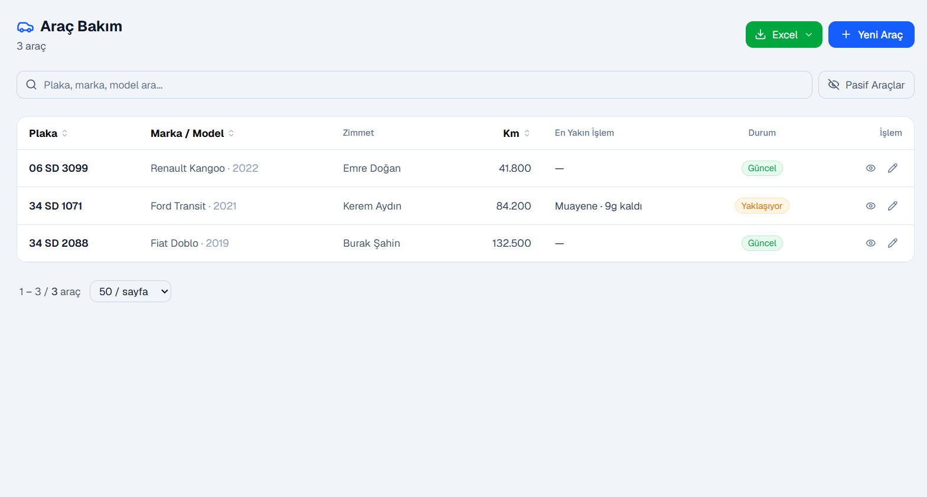Image resolution: width=927 pixels, height=497 pixels.
Task: Toggle Pasif Araçlar visibility
Action: 866,85
